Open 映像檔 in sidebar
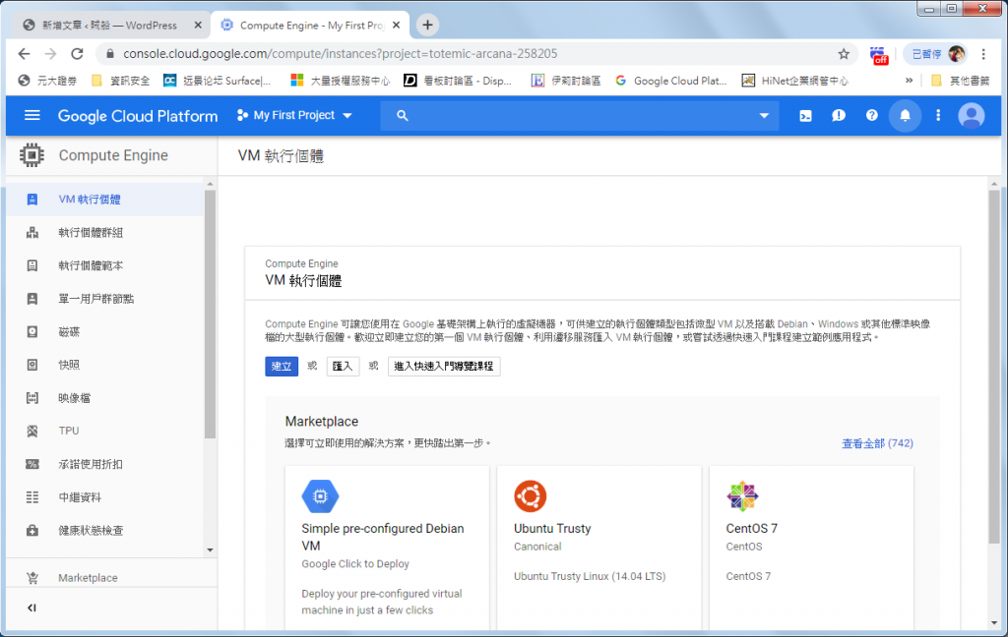 pyautogui.click(x=106, y=397)
